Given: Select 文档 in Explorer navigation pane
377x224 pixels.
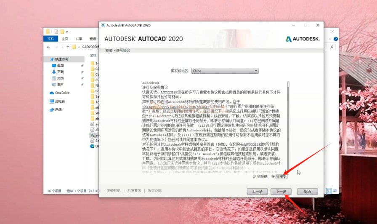Looking at the screenshot, I should (x=60, y=78).
